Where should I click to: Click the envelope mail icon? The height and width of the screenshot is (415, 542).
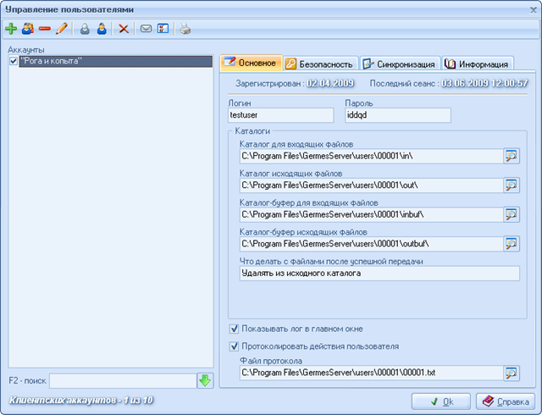coord(146,29)
